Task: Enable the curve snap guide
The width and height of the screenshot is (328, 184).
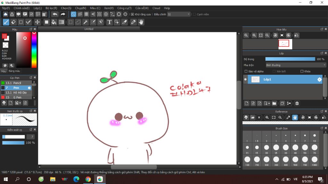Action: point(112,14)
